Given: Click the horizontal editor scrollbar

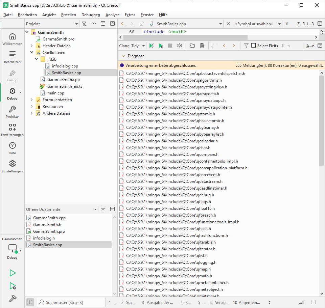Looking at the screenshot, I should [x=185, y=37].
